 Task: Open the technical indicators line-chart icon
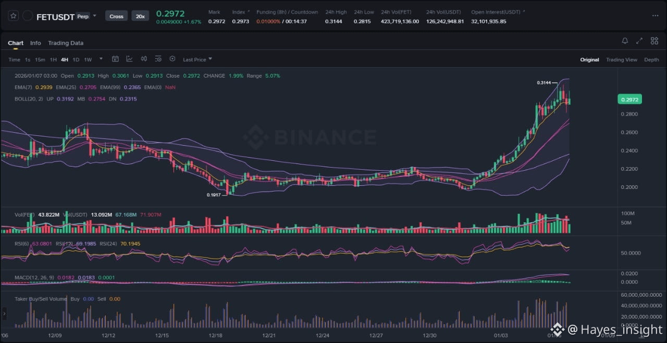[x=129, y=59]
